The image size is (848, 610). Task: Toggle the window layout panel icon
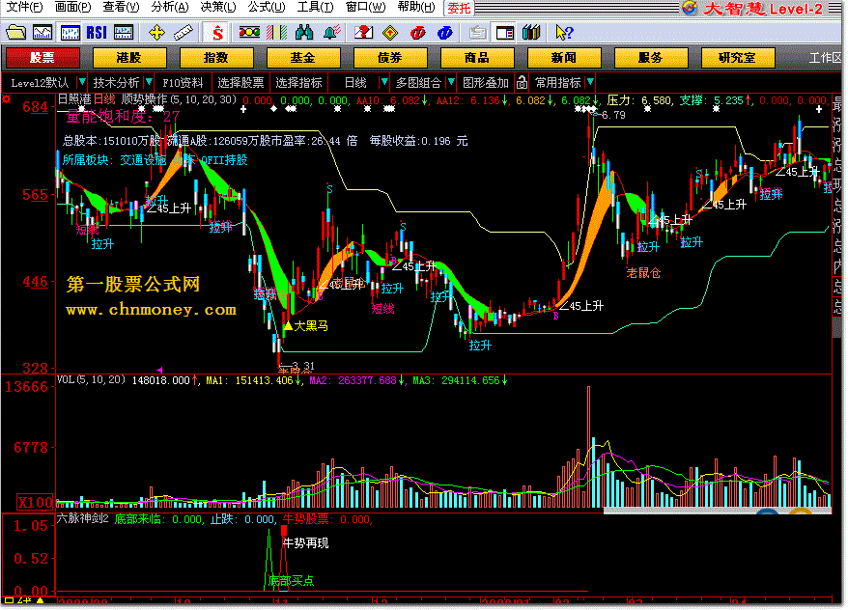click(504, 33)
